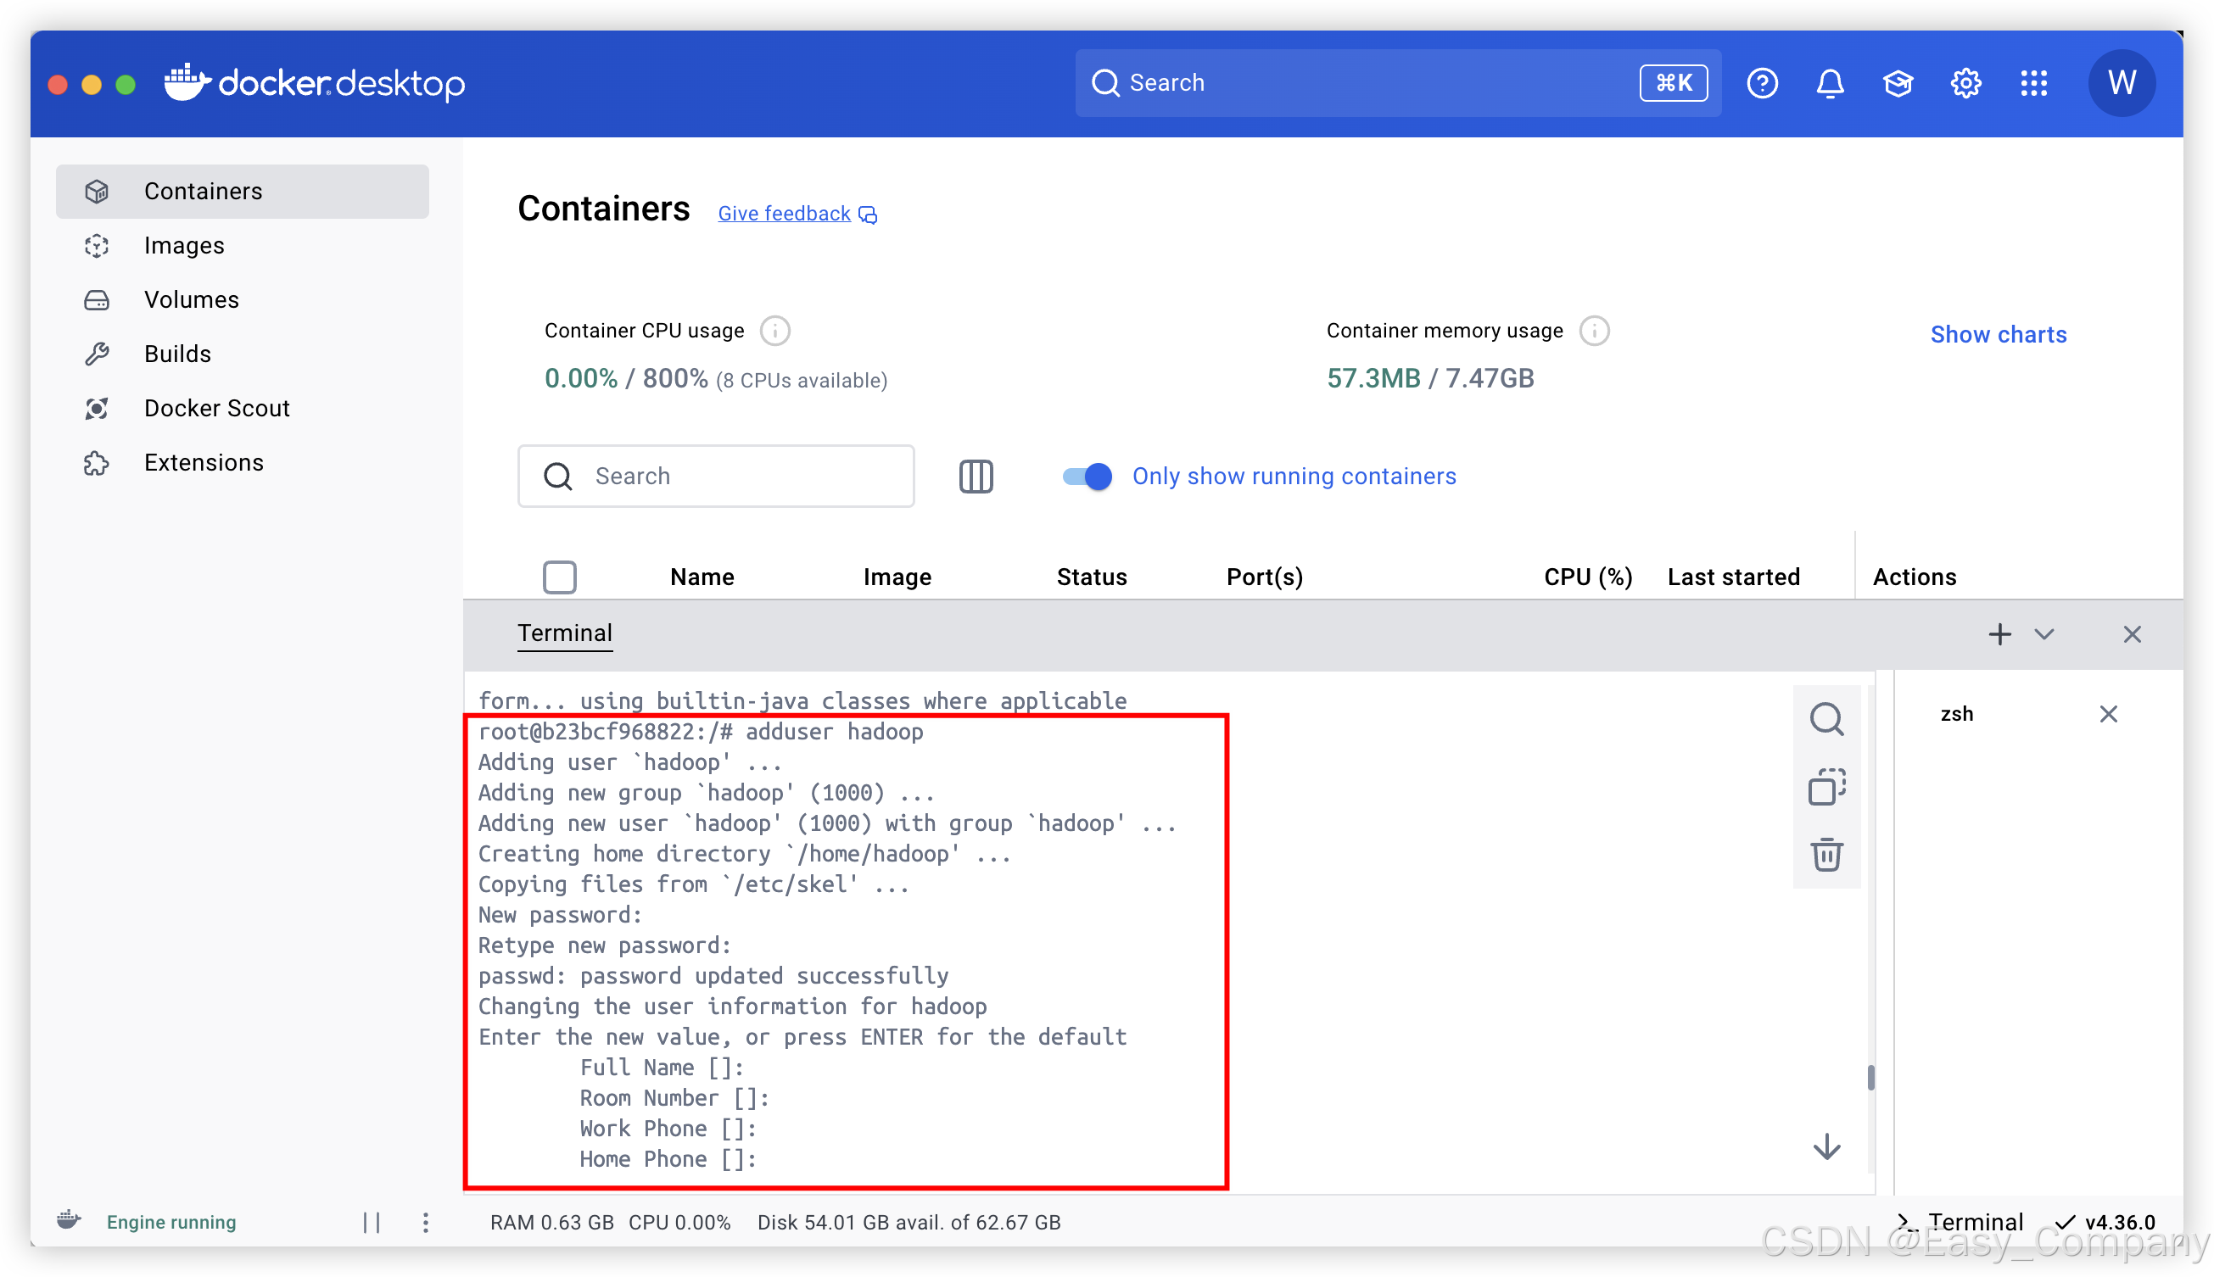Click the magnifier icon in containers search
2214x1277 pixels.
coord(558,477)
